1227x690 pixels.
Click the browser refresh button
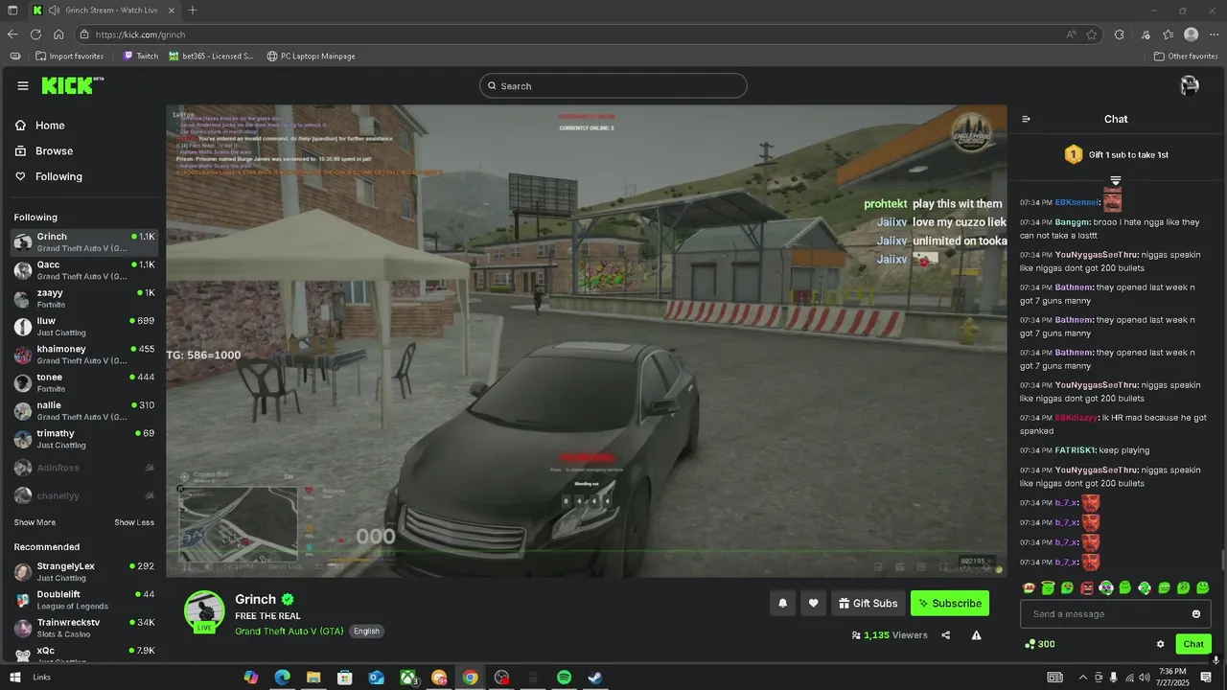coord(35,34)
